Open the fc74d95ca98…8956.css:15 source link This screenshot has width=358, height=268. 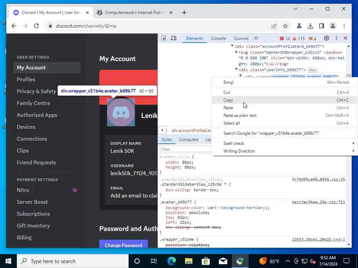point(318,179)
